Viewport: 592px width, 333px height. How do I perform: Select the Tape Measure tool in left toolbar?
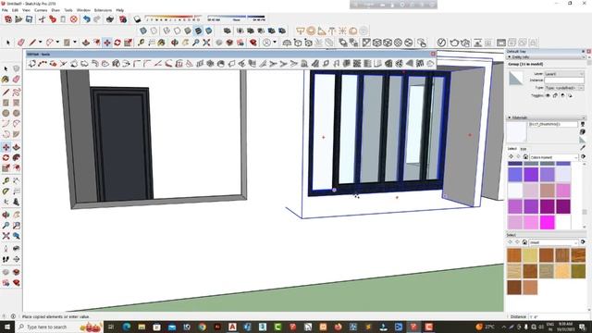coord(6,181)
